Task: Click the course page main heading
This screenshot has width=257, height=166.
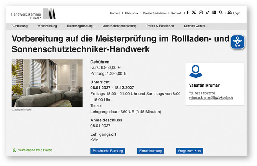Action: coord(120,44)
